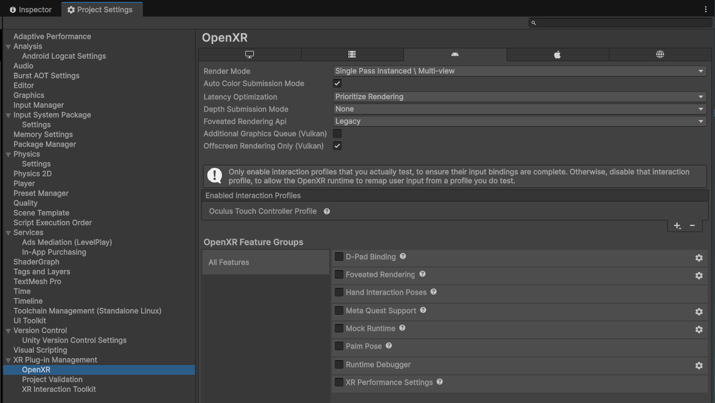Open Runtime Debugger settings gear
This screenshot has height=403, width=715.
coord(698,366)
